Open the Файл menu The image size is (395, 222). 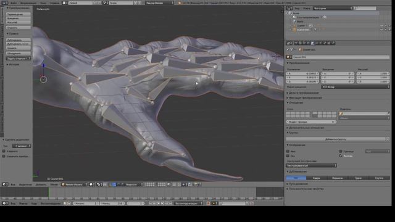(14, 2)
